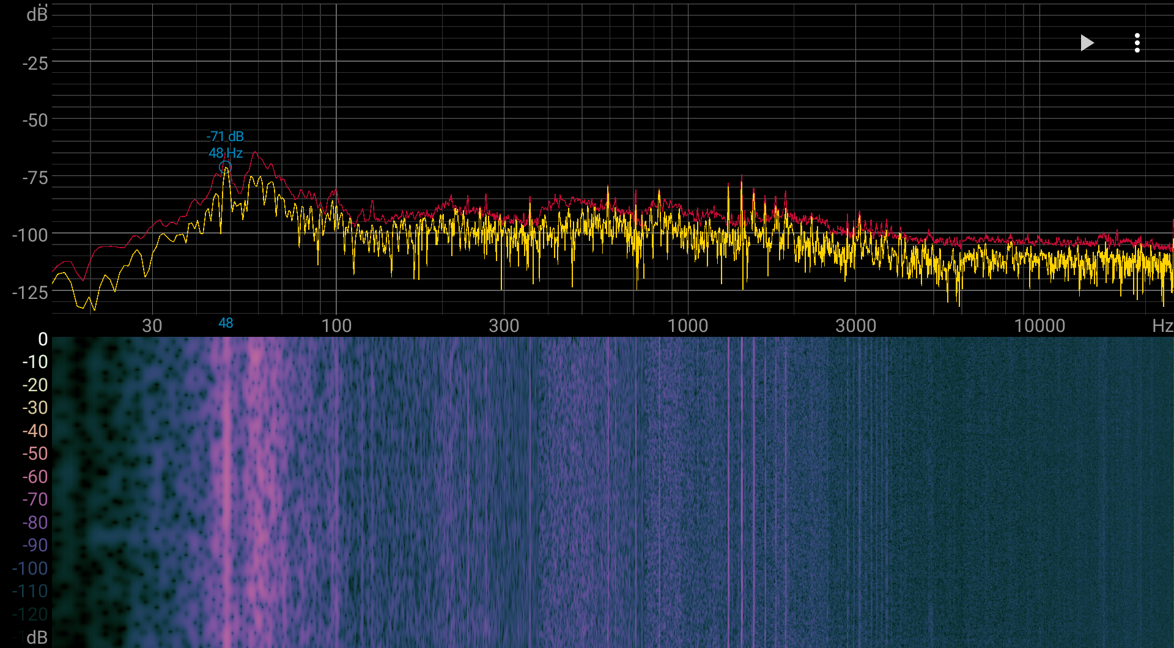Screen dimensions: 1174x648
Task: Resume the spectrum analyzer with play button
Action: (1087, 43)
